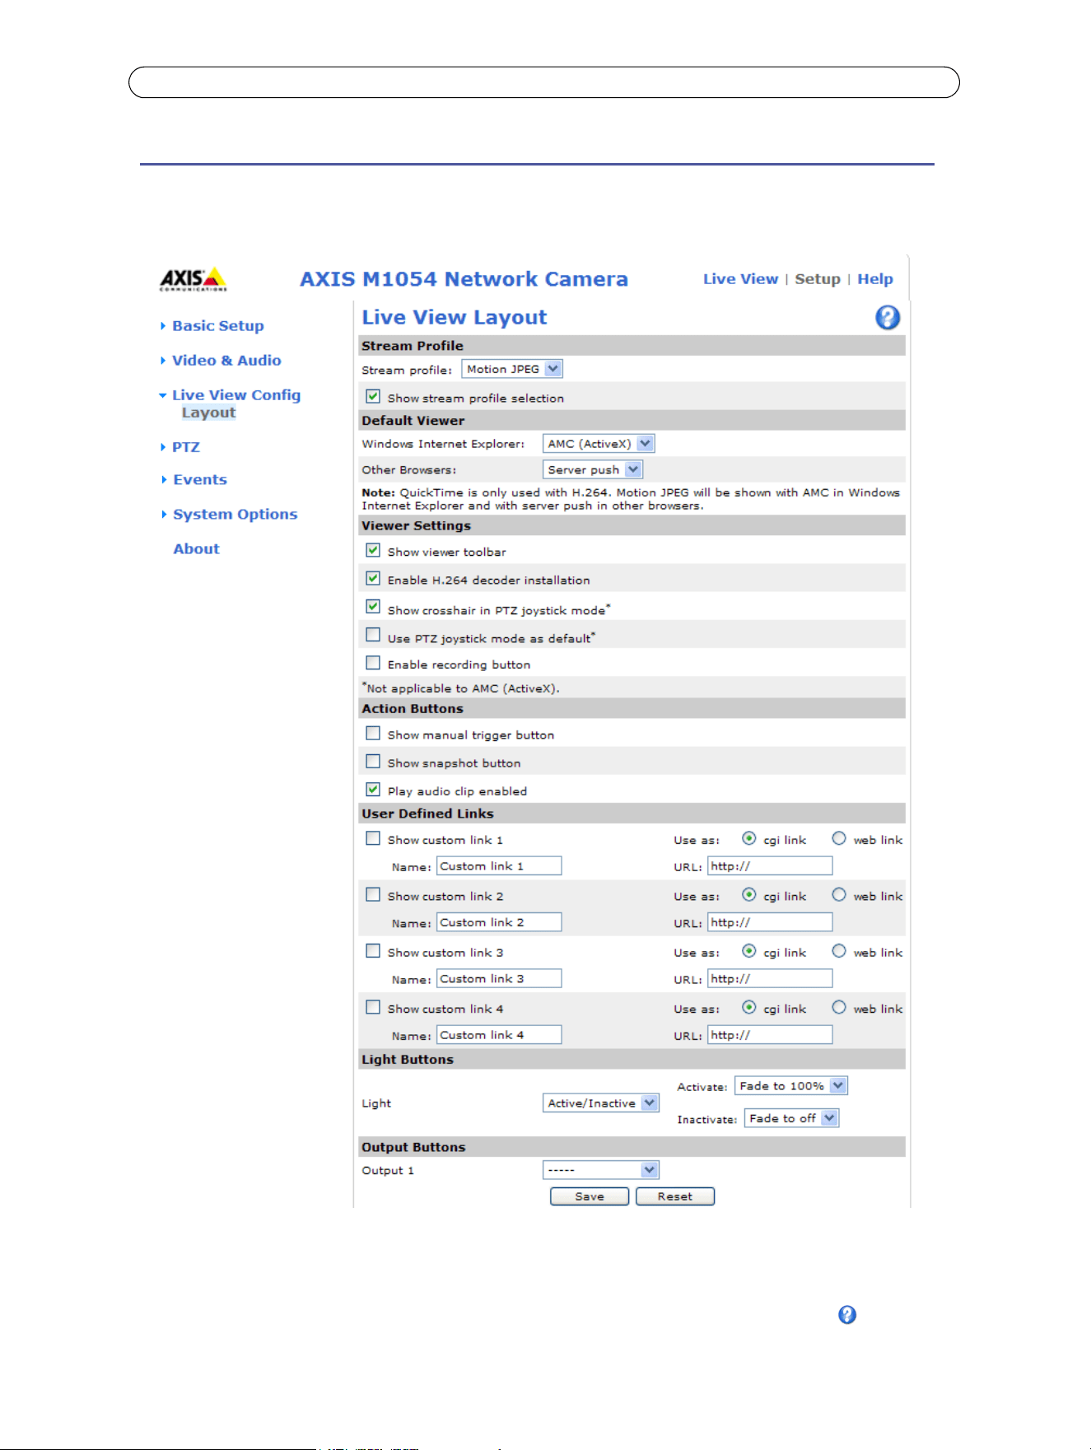The image size is (1091, 1450).
Task: Reset the Live View Layout form
Action: [x=675, y=1196]
